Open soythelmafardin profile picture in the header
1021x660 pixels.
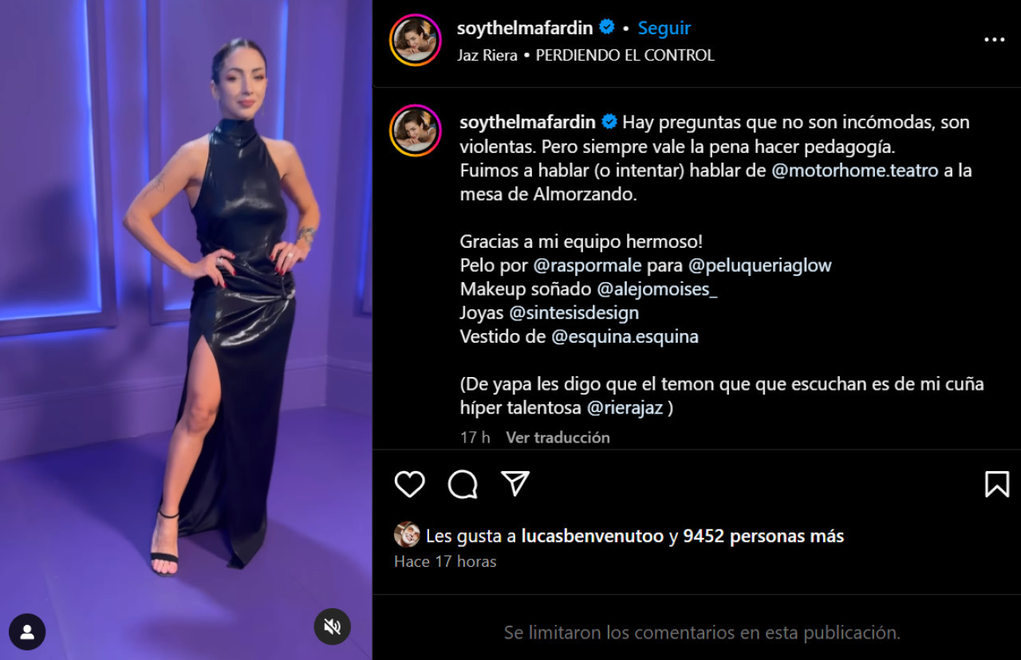[416, 40]
